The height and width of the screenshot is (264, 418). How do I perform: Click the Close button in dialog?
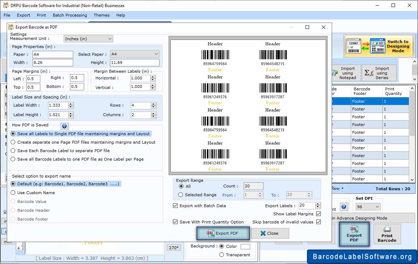click(x=270, y=233)
